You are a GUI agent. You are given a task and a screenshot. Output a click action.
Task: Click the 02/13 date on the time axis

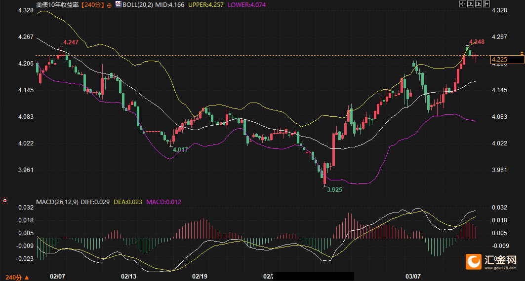coord(128,277)
